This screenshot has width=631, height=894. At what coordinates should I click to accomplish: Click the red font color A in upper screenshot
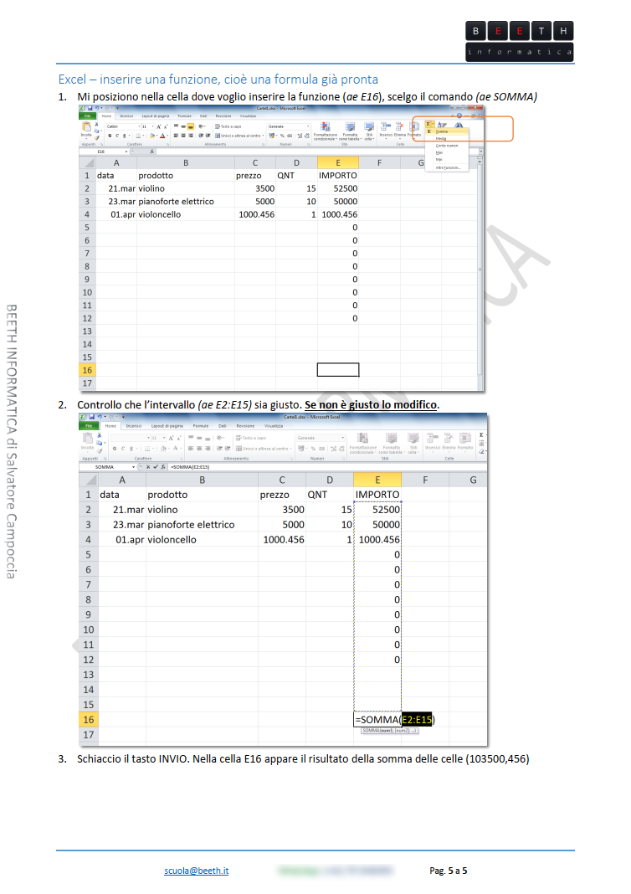point(162,136)
